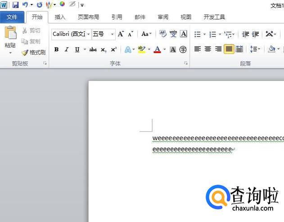Click the Grow Font icon
Image resolution: width=284 pixels, height=222 pixels.
[121, 34]
